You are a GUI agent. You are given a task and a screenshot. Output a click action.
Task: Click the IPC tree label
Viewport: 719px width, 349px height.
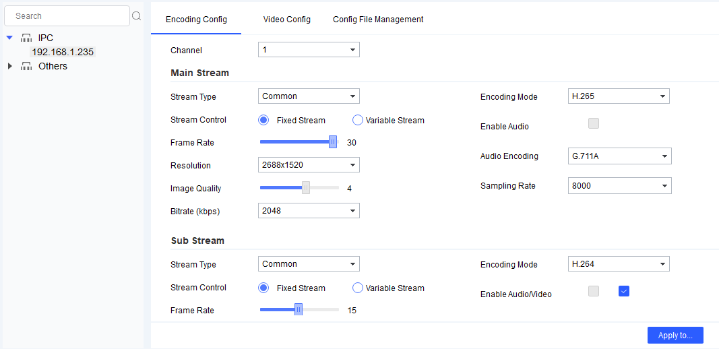pyautogui.click(x=46, y=38)
